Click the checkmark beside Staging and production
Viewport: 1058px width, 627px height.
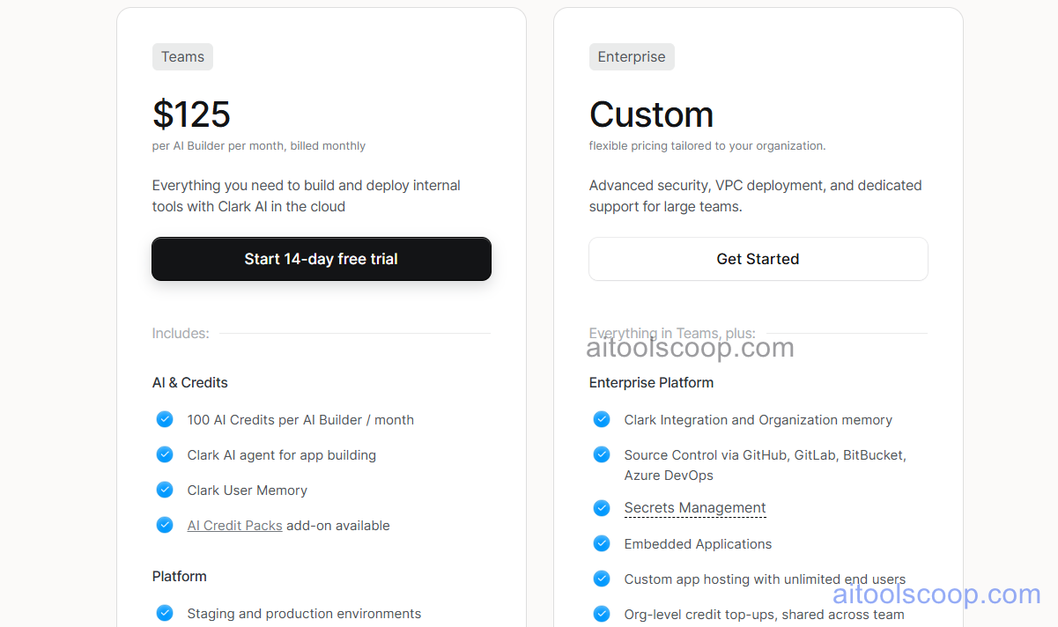(x=165, y=613)
